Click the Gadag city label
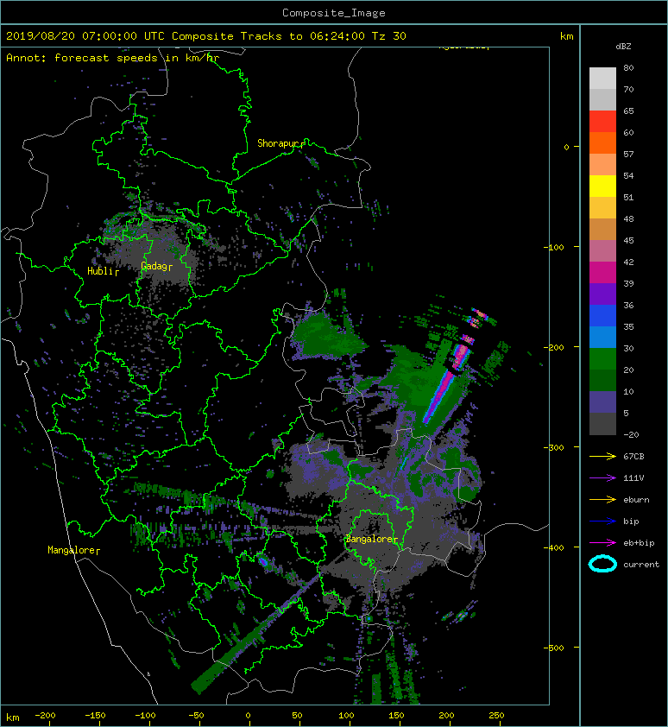The width and height of the screenshot is (668, 727). click(x=154, y=266)
